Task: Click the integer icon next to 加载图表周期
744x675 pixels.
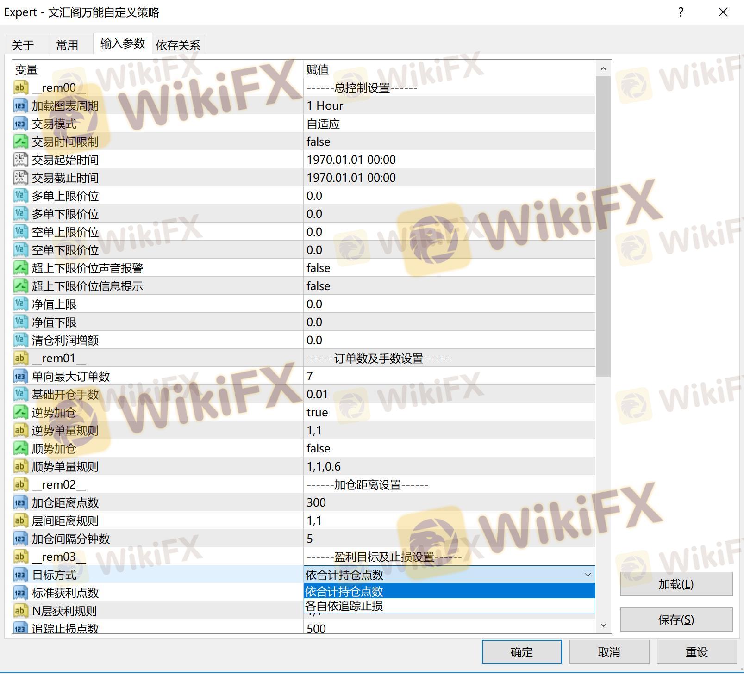Action: click(20, 105)
